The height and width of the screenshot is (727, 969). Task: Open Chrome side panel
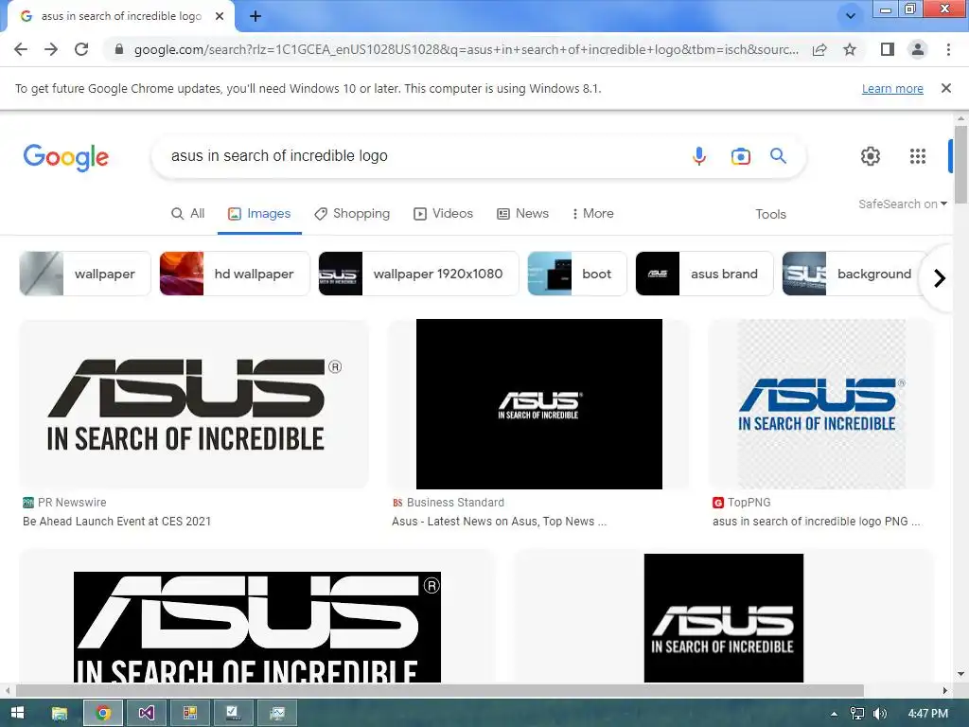(x=888, y=49)
